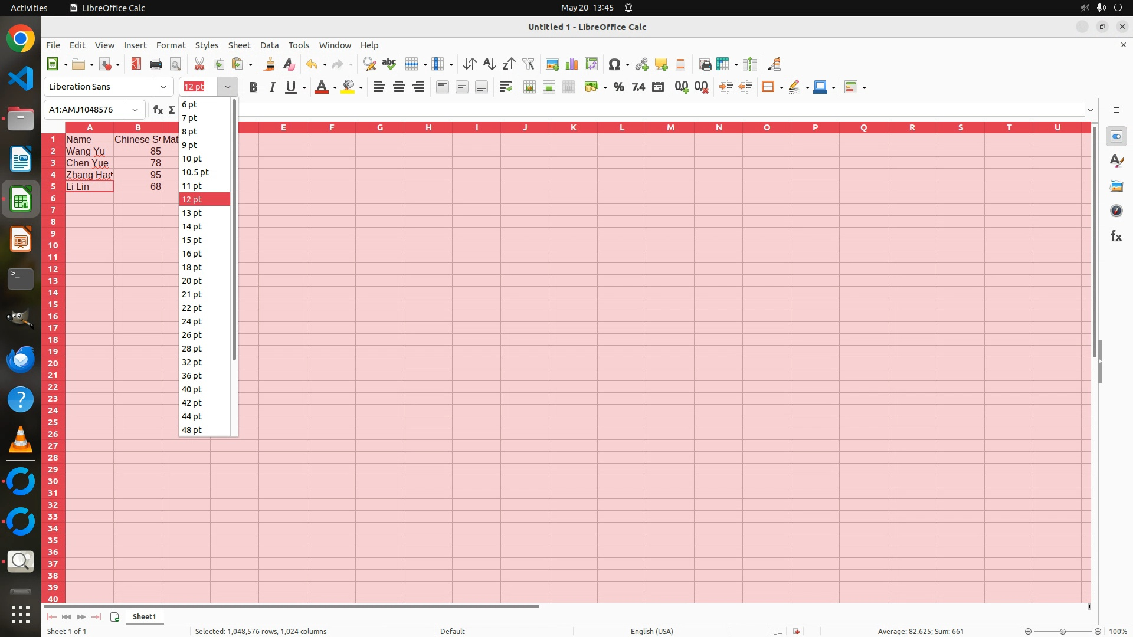This screenshot has height=637, width=1133.
Task: Toggle Wrap Text option
Action: click(505, 87)
